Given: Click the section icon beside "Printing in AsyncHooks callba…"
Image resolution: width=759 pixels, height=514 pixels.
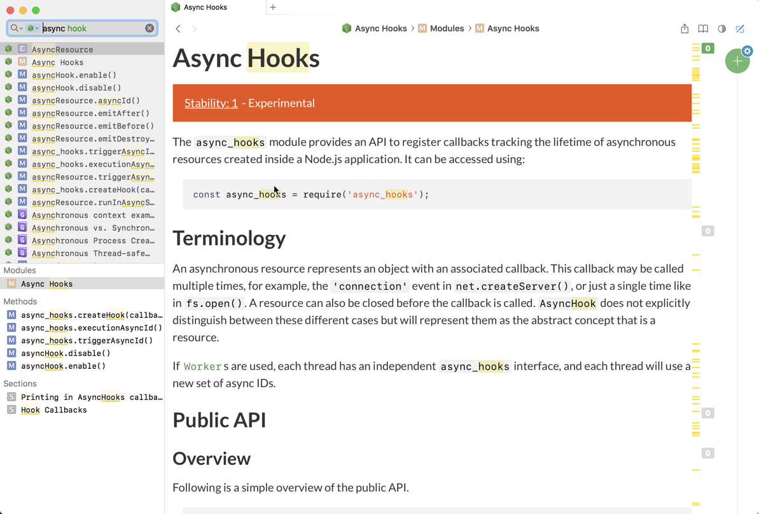Looking at the screenshot, I should pos(11,397).
